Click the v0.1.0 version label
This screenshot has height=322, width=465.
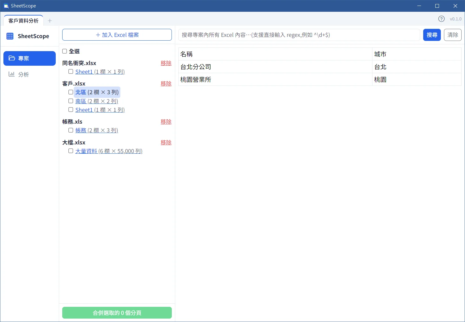pos(455,19)
